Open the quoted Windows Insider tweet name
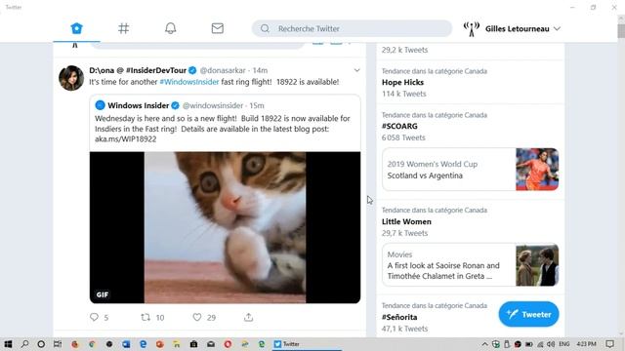The image size is (625, 351). click(x=139, y=105)
